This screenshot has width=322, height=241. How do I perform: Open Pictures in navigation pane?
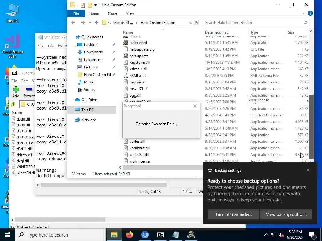[x=90, y=67]
